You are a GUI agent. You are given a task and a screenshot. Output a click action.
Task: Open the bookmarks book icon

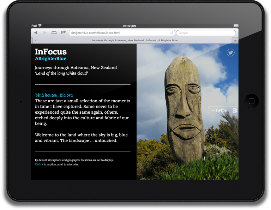54,33
